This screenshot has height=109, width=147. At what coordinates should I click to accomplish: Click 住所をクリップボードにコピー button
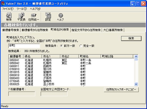coord(121,89)
